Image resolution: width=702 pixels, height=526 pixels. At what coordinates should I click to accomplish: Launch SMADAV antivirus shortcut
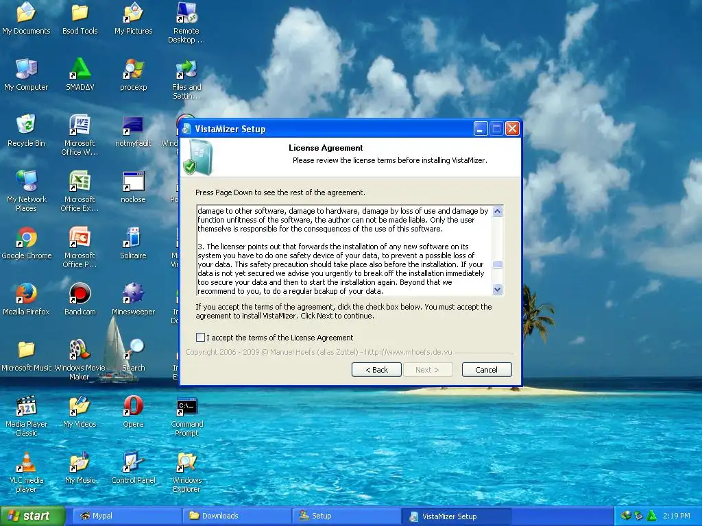coord(80,75)
